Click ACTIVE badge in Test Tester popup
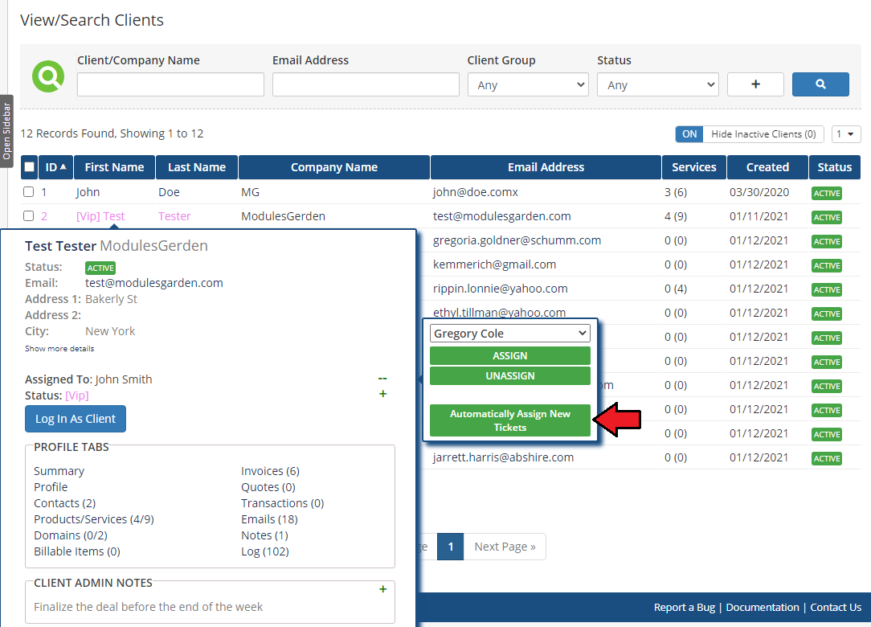Screen dimensions: 871x627 click(100, 268)
